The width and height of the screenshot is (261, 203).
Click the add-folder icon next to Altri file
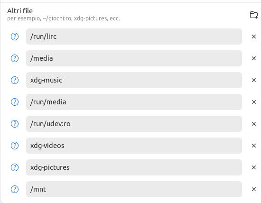click(x=254, y=15)
